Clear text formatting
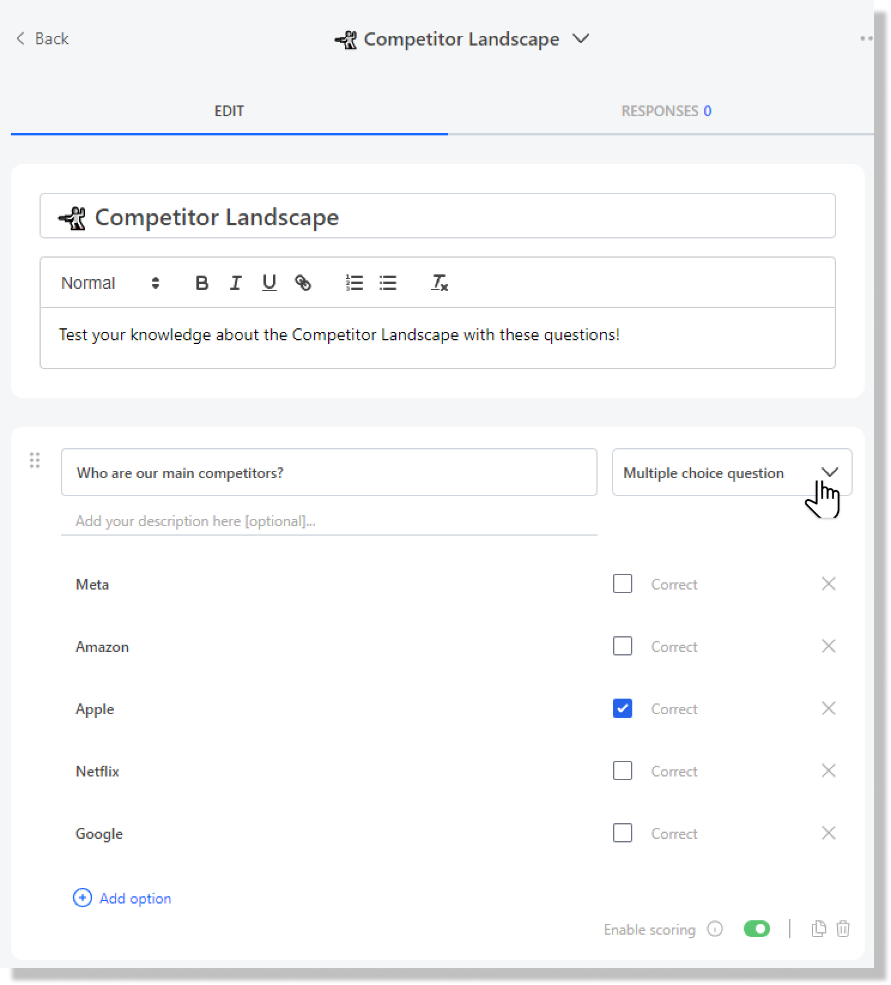Image resolution: width=891 pixels, height=985 pixels. (x=440, y=283)
